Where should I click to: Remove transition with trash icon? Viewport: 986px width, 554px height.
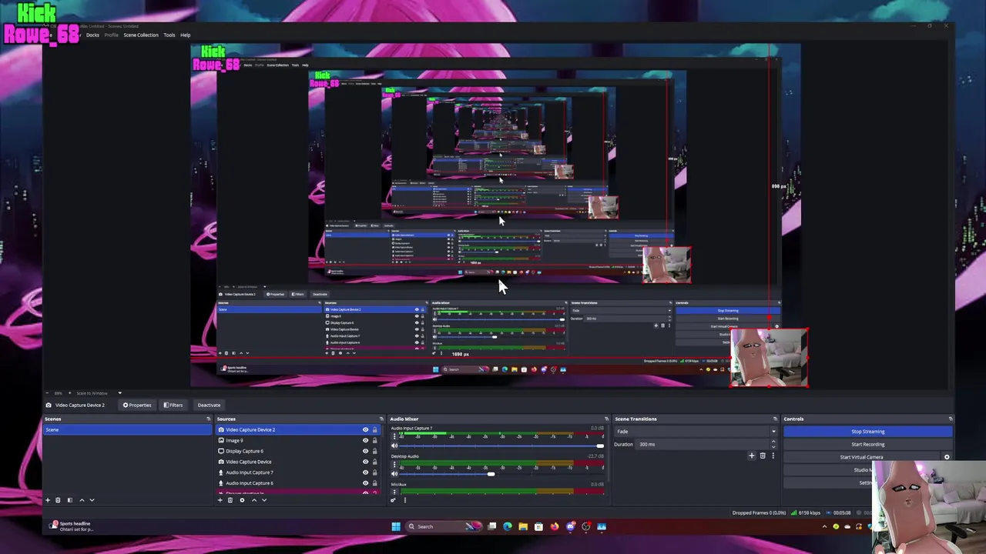(763, 456)
